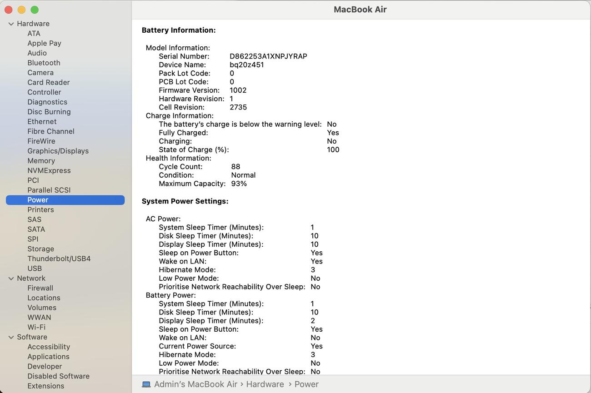Select Apple Pay in the sidebar
This screenshot has height=393, width=591.
point(44,43)
